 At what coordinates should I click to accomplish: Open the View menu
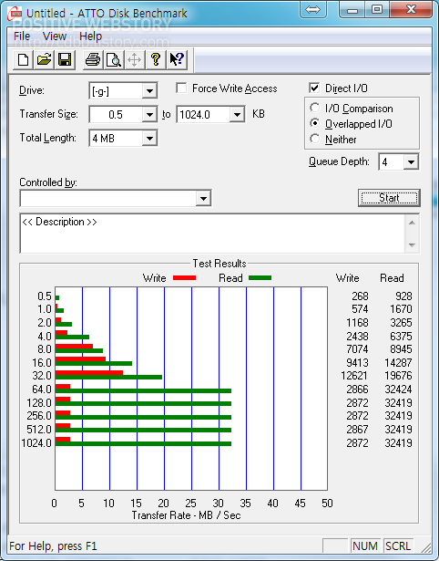(x=55, y=36)
